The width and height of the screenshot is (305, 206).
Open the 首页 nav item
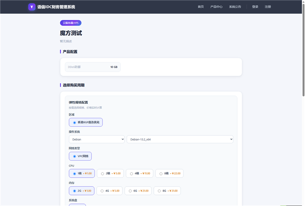(x=201, y=7)
